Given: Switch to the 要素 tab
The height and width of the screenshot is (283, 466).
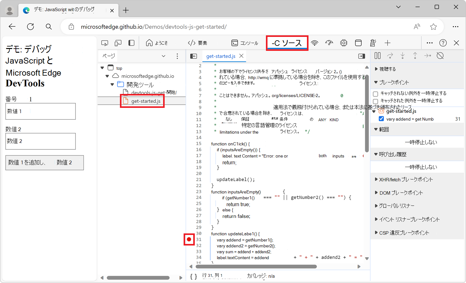Looking at the screenshot, I should pos(198,43).
